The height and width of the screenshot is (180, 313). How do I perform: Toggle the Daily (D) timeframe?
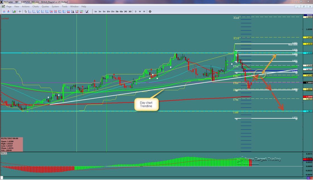(x=136, y=11)
